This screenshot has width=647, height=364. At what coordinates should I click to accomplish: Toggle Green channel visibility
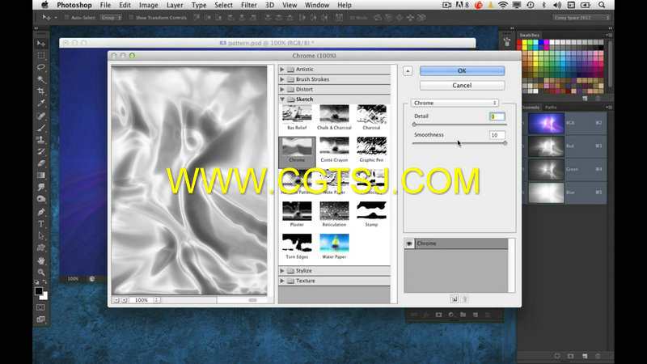[524, 169]
